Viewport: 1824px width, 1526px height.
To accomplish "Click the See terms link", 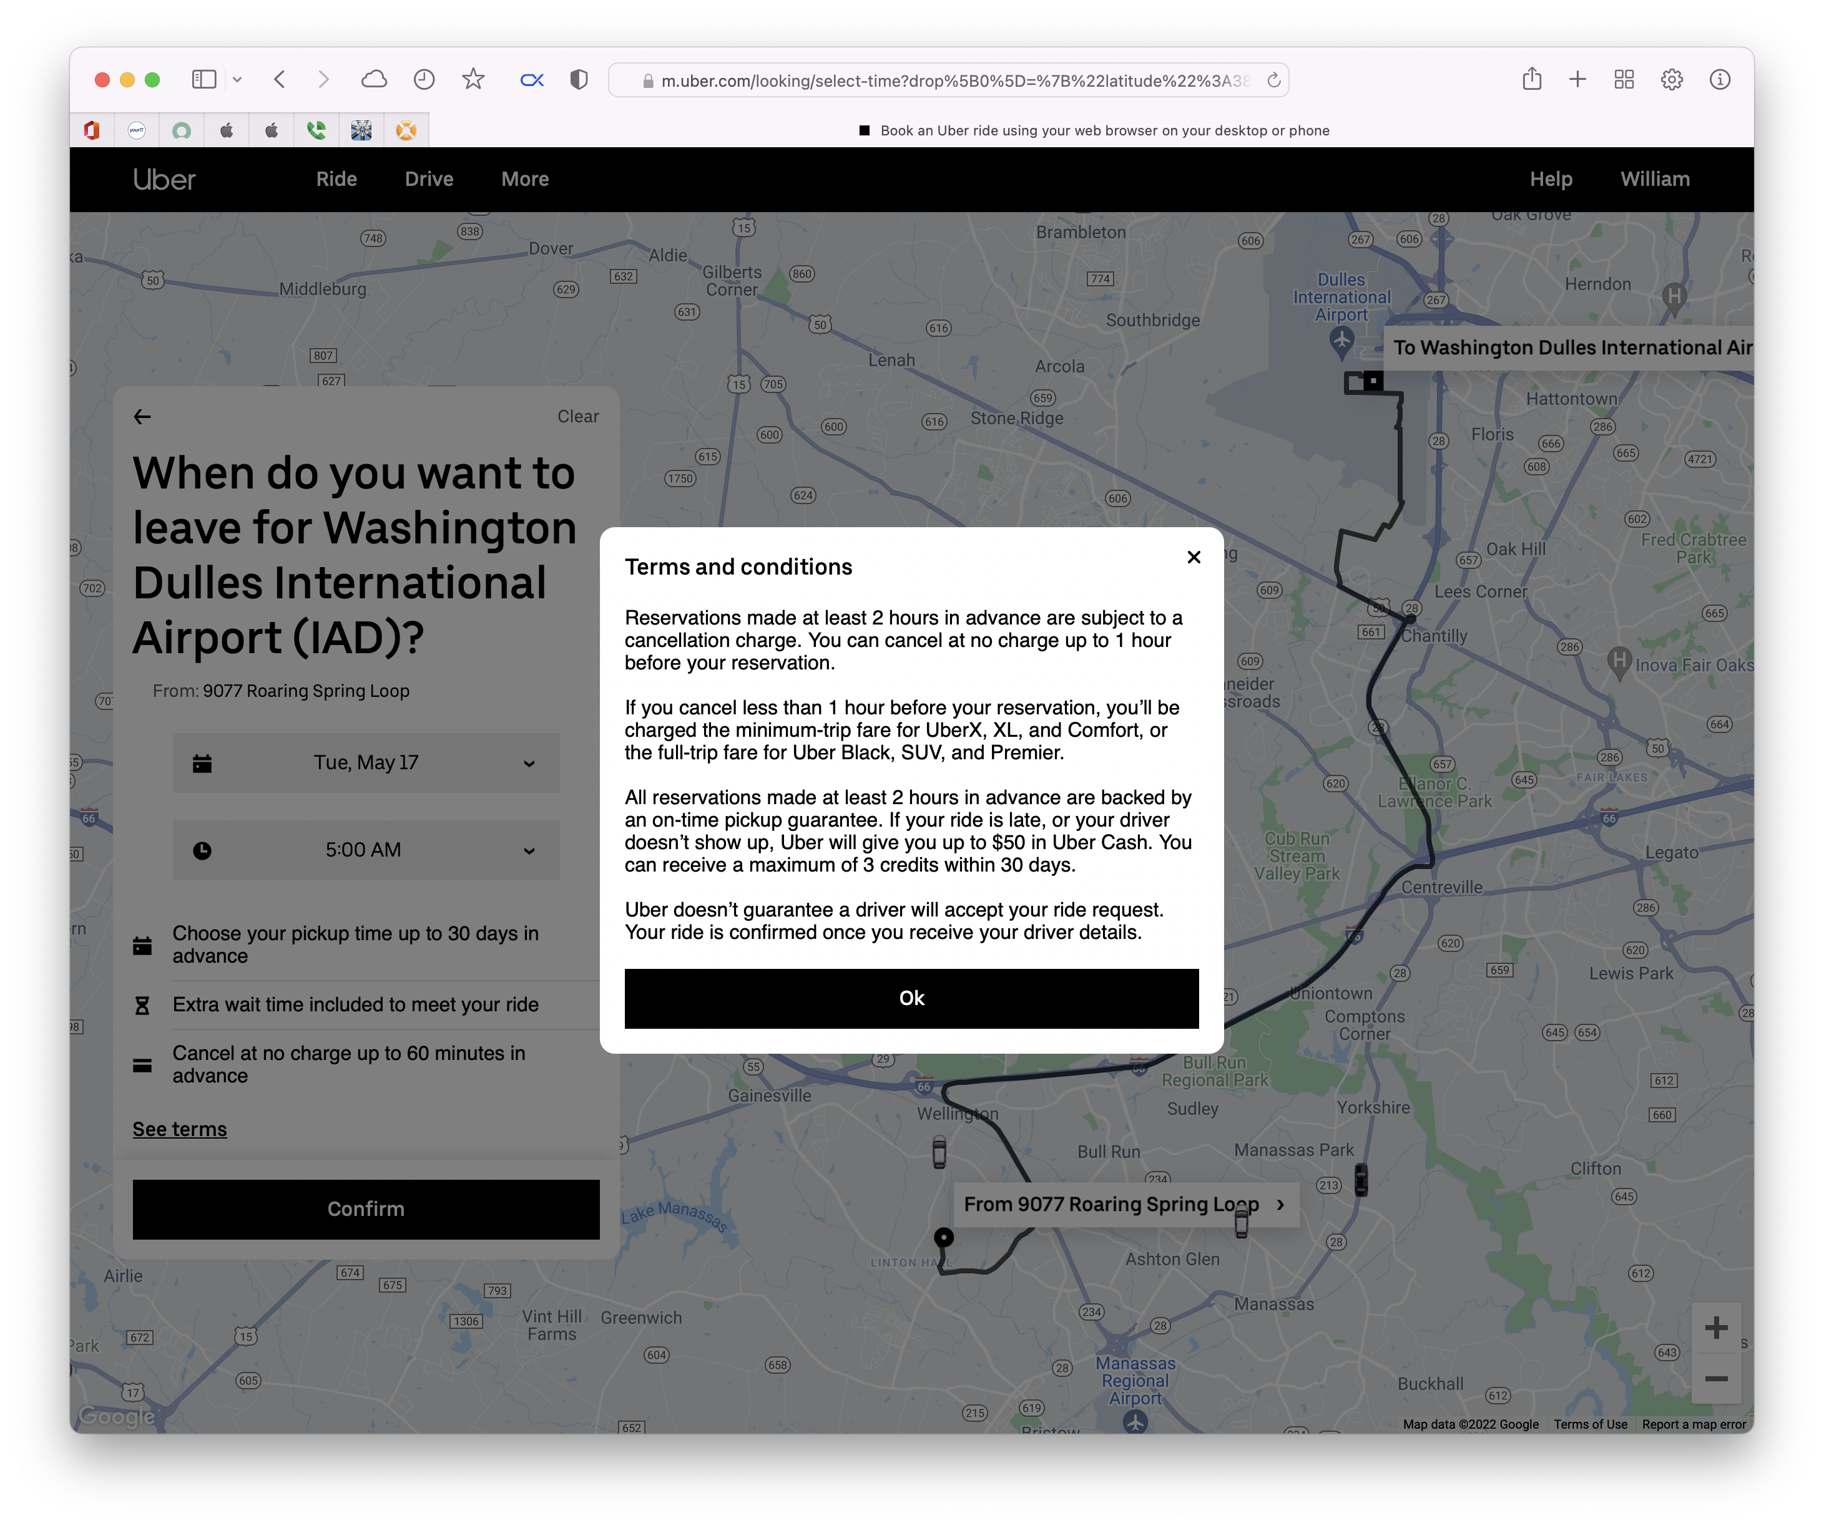I will click(x=180, y=1129).
